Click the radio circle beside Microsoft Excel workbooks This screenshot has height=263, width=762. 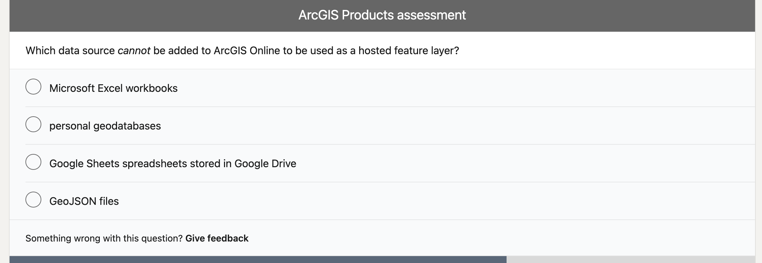(33, 88)
